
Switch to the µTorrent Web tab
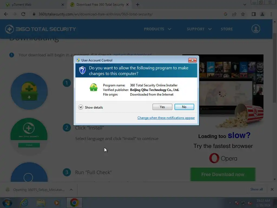click(21, 5)
